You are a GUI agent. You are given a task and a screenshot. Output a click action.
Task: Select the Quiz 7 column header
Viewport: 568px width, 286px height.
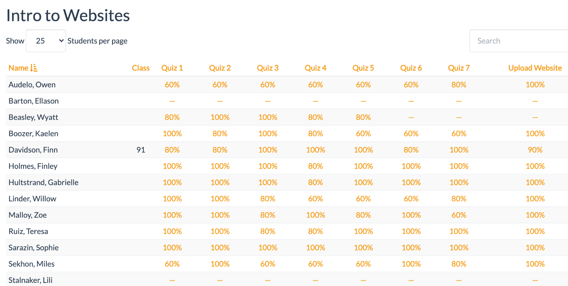459,68
